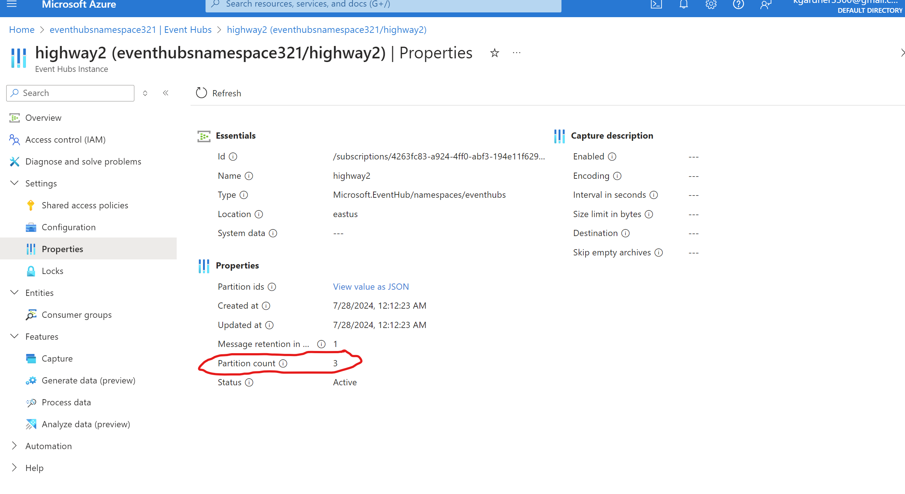Open the notifications bell

[x=683, y=4]
